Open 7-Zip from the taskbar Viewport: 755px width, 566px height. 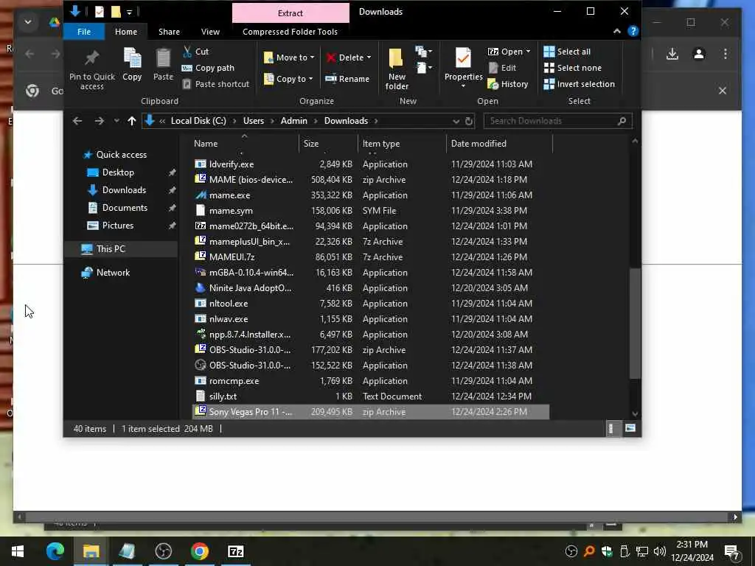point(235,551)
